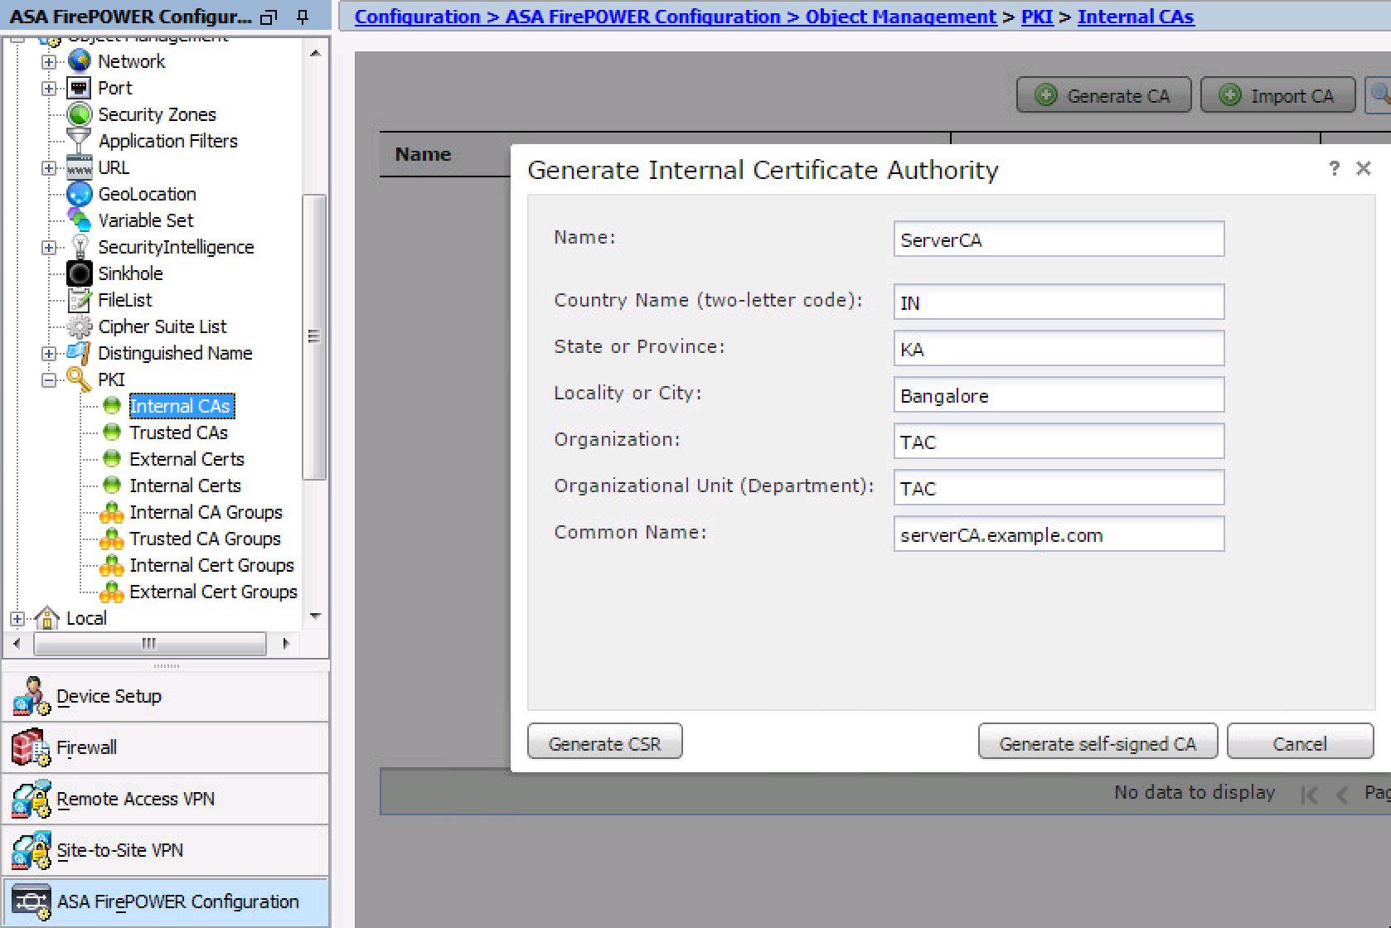1391x928 pixels.
Task: Click the Distinguished Name icon
Action: (x=79, y=353)
